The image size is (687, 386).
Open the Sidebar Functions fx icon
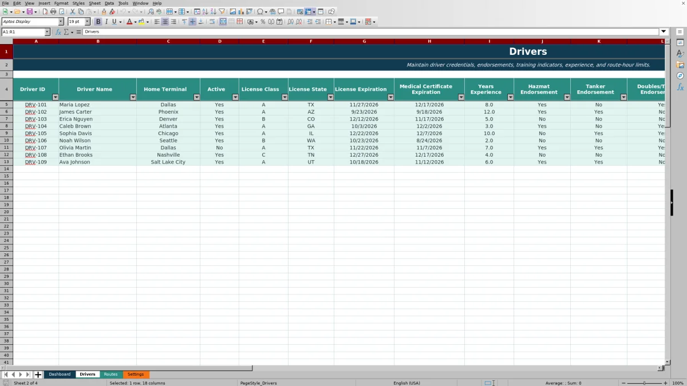(x=680, y=87)
